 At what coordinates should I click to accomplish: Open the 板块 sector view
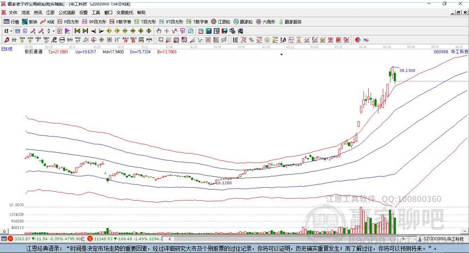30,21
